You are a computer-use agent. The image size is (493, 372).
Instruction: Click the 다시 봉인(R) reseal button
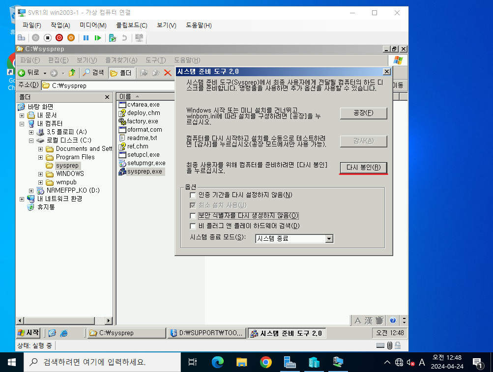pyautogui.click(x=363, y=168)
